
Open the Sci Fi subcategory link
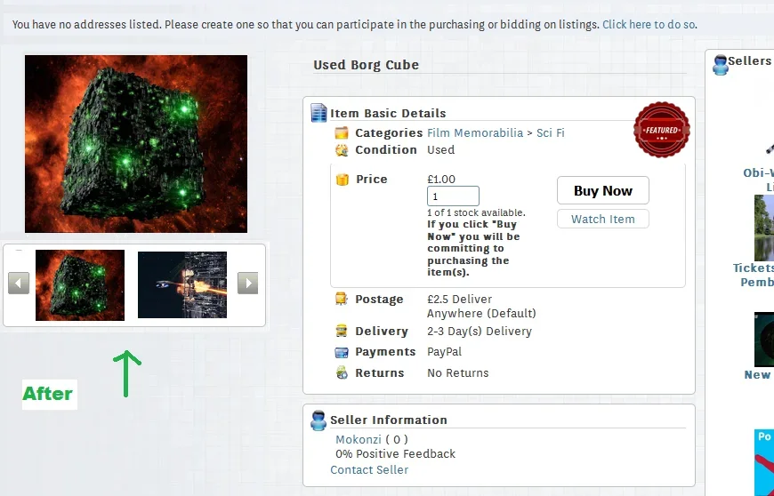pyautogui.click(x=551, y=132)
